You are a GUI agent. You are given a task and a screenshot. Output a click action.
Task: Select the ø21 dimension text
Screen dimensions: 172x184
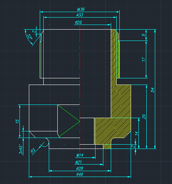(78, 162)
